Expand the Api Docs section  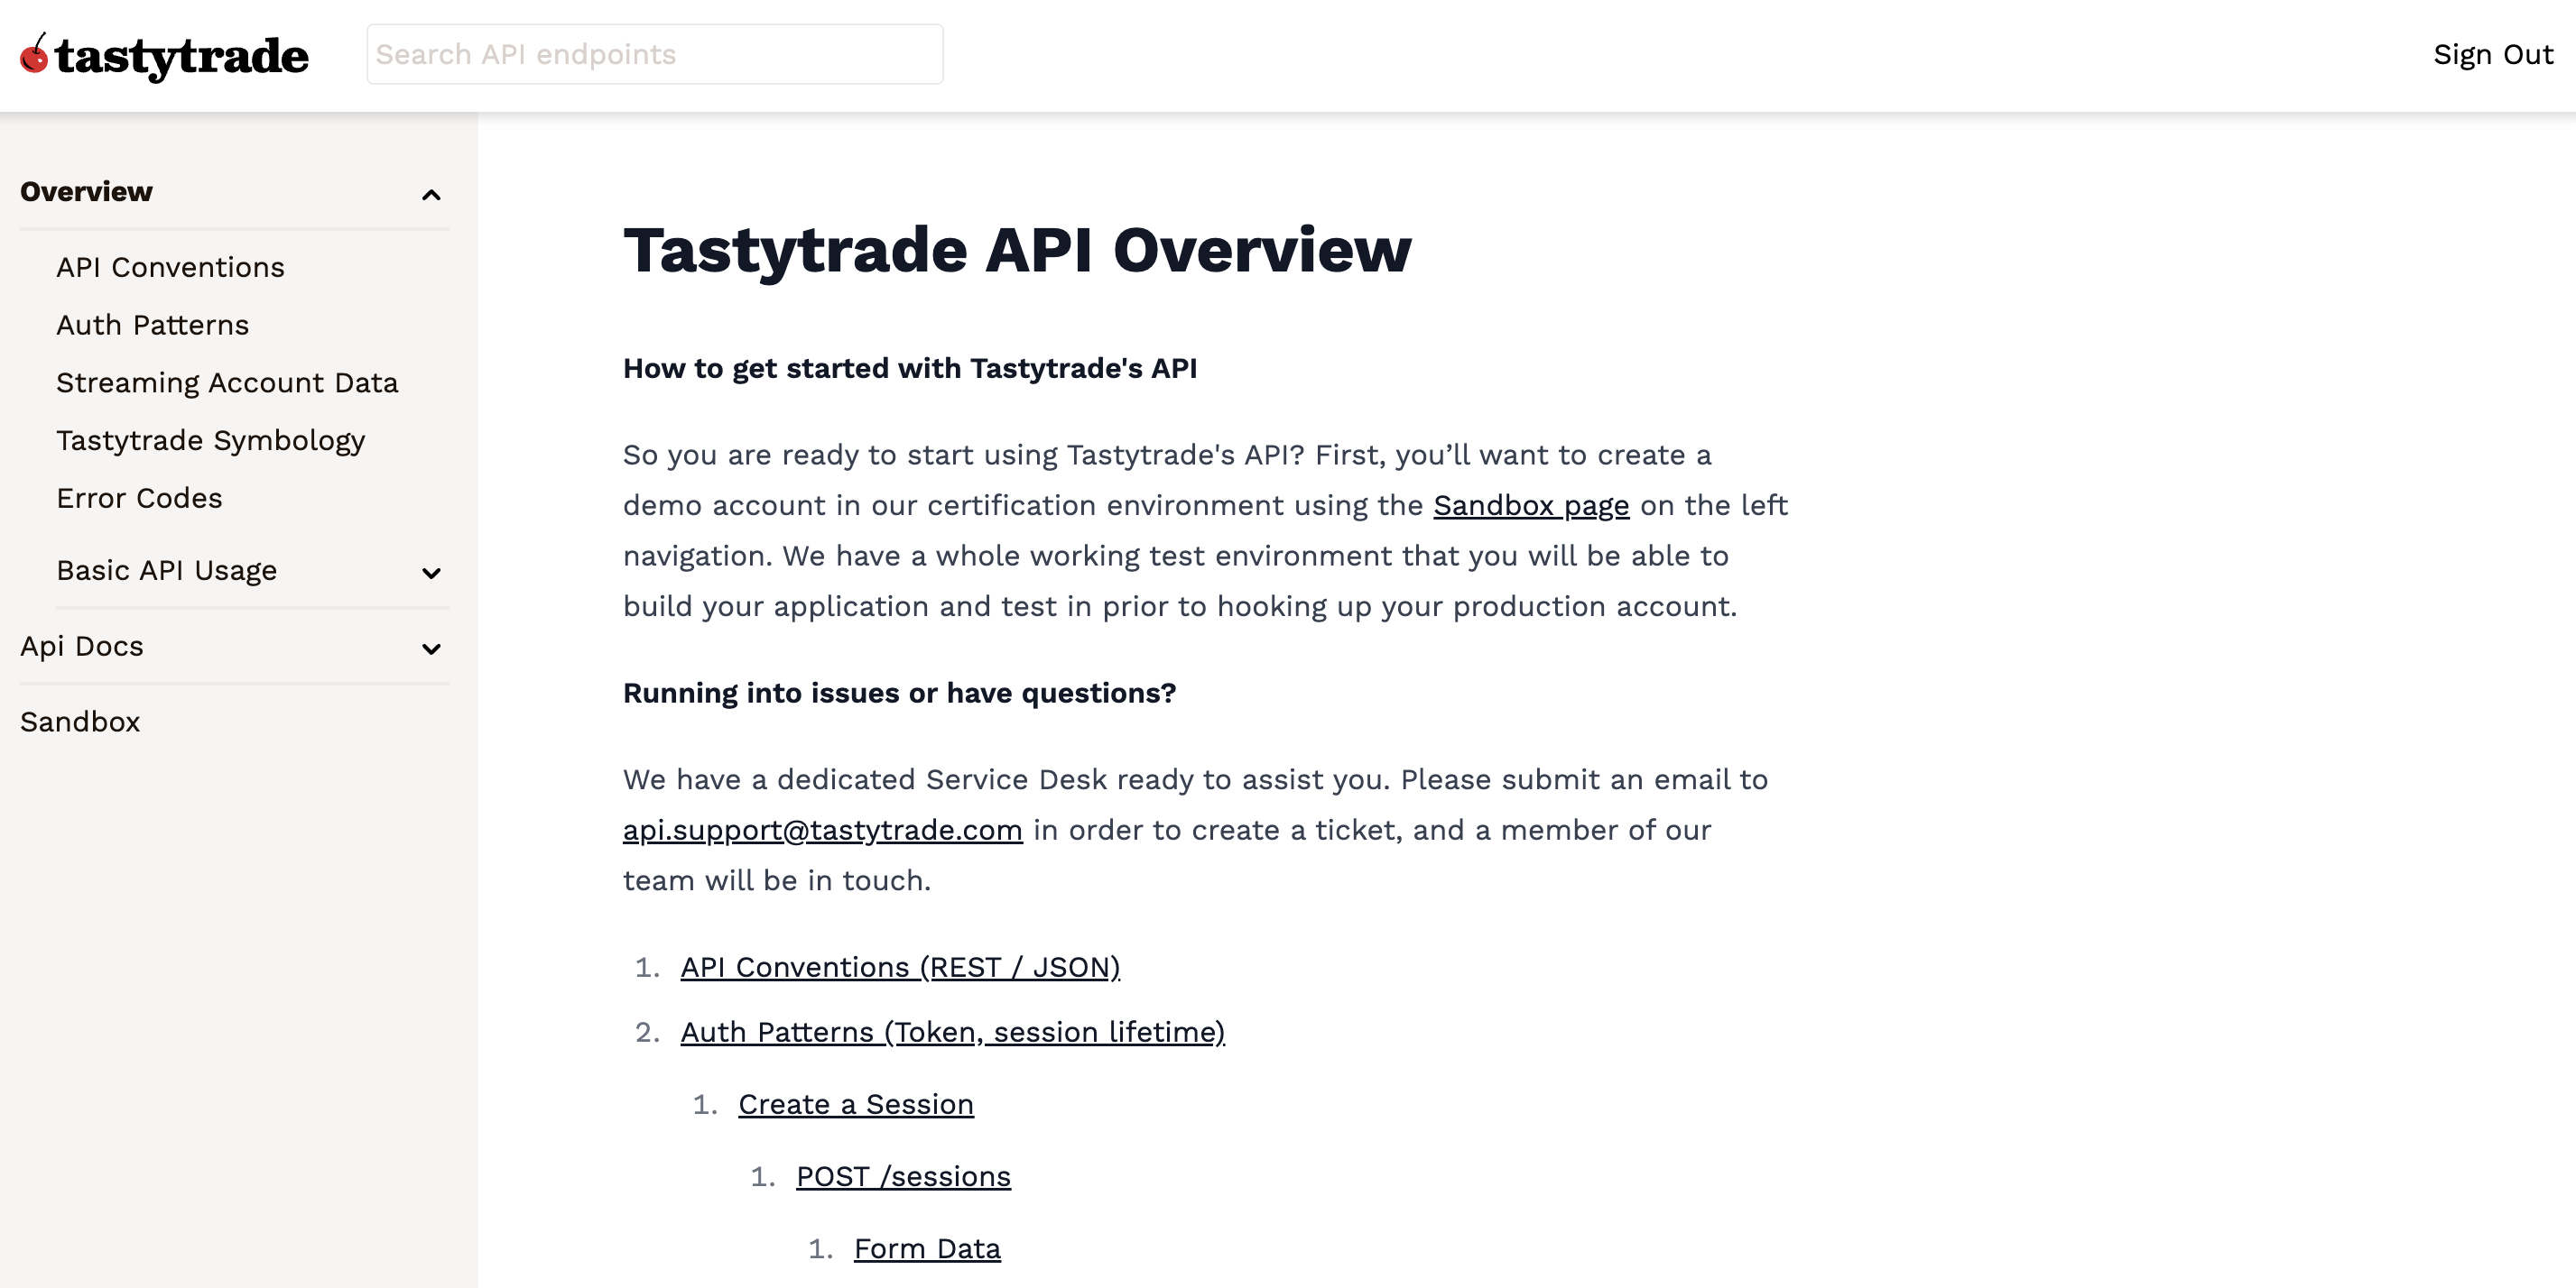(431, 649)
